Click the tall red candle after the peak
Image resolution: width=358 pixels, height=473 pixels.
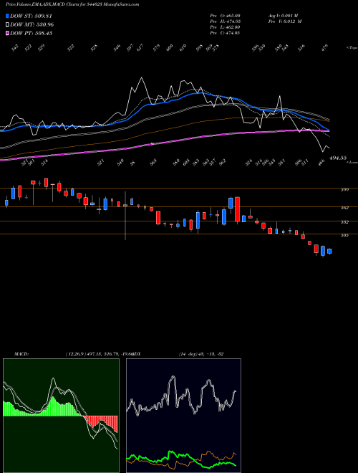[237, 209]
